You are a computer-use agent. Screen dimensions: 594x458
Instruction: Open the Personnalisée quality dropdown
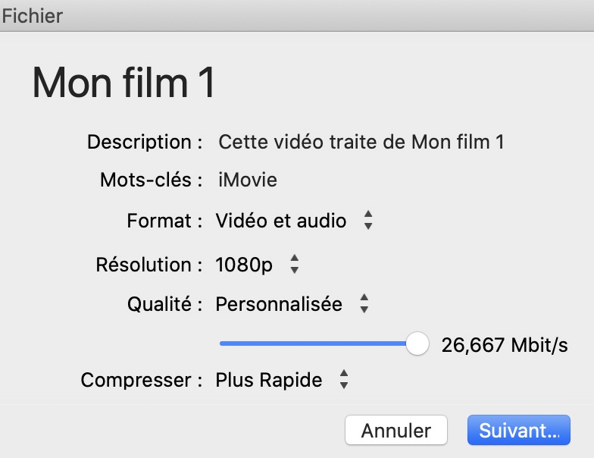tap(279, 304)
